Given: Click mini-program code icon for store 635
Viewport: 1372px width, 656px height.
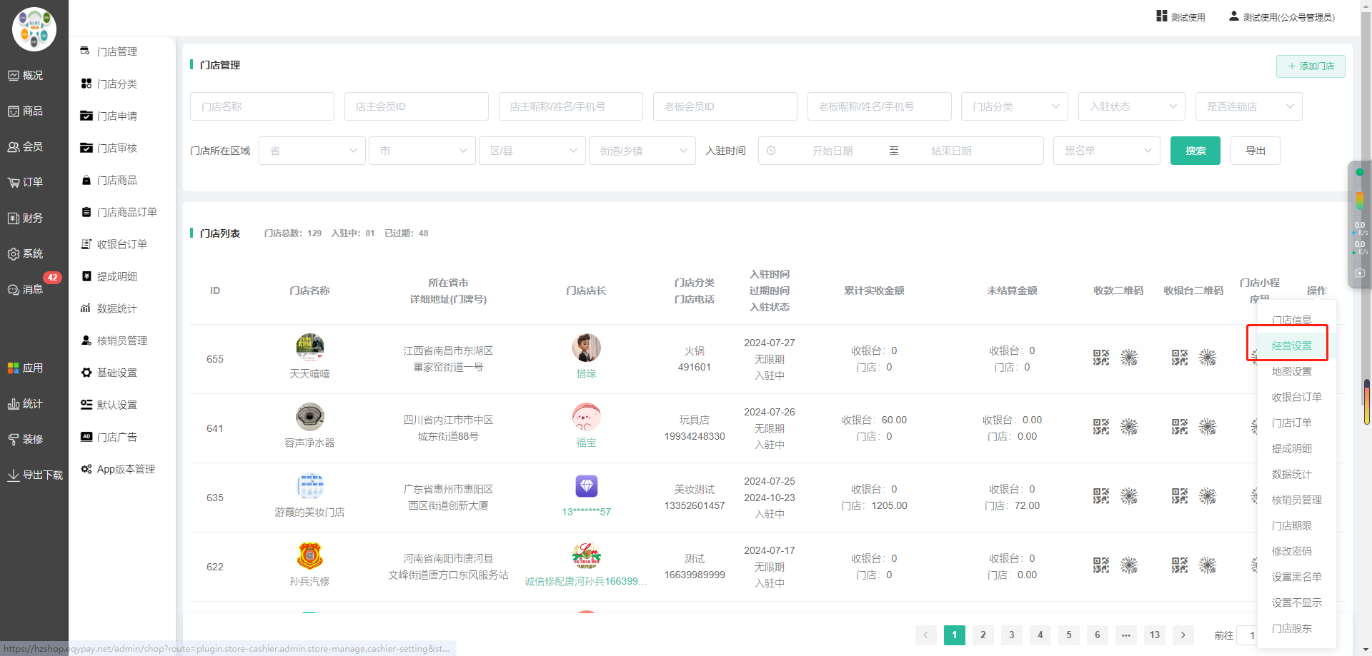Looking at the screenshot, I should 1254,496.
